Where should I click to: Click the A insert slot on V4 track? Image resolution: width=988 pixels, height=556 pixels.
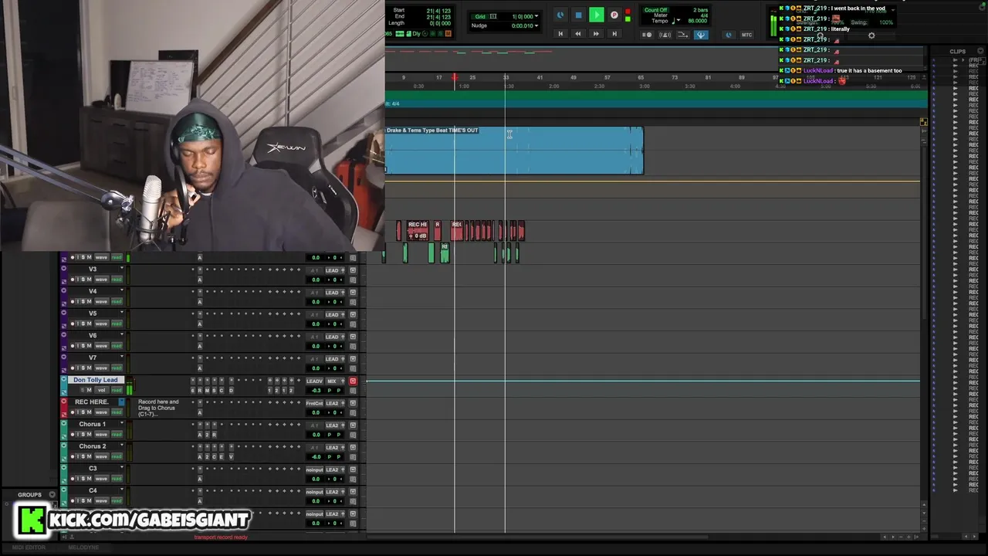pyautogui.click(x=200, y=302)
